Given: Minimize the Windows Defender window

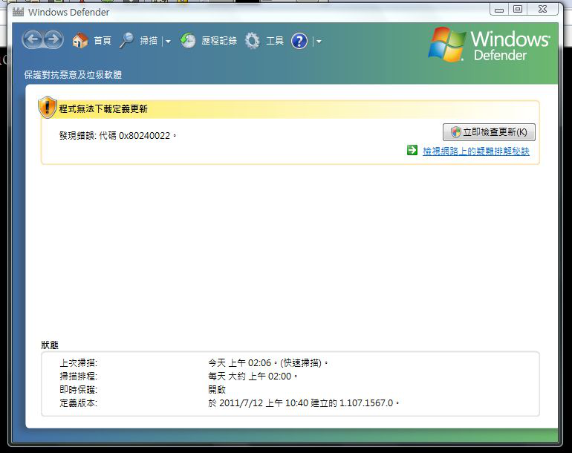Looking at the screenshot, I should (x=499, y=10).
